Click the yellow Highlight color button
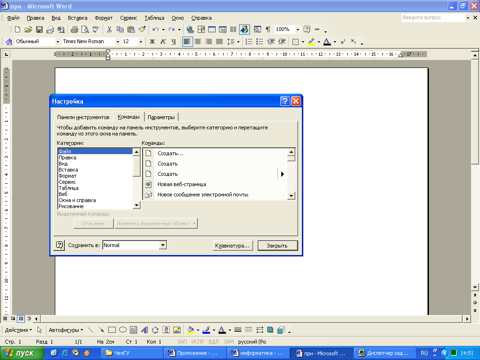This screenshot has height=360, width=480. point(312,42)
